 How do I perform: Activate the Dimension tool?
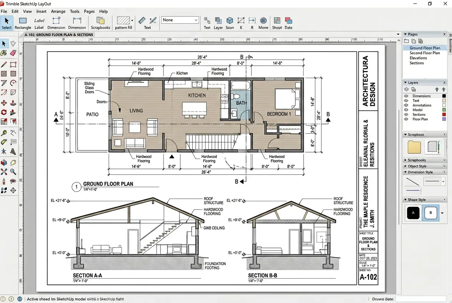pyautogui.click(x=56, y=23)
